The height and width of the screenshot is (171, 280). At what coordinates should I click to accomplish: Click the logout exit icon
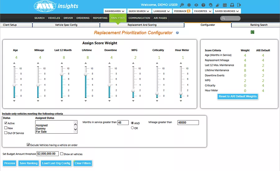point(239,5)
